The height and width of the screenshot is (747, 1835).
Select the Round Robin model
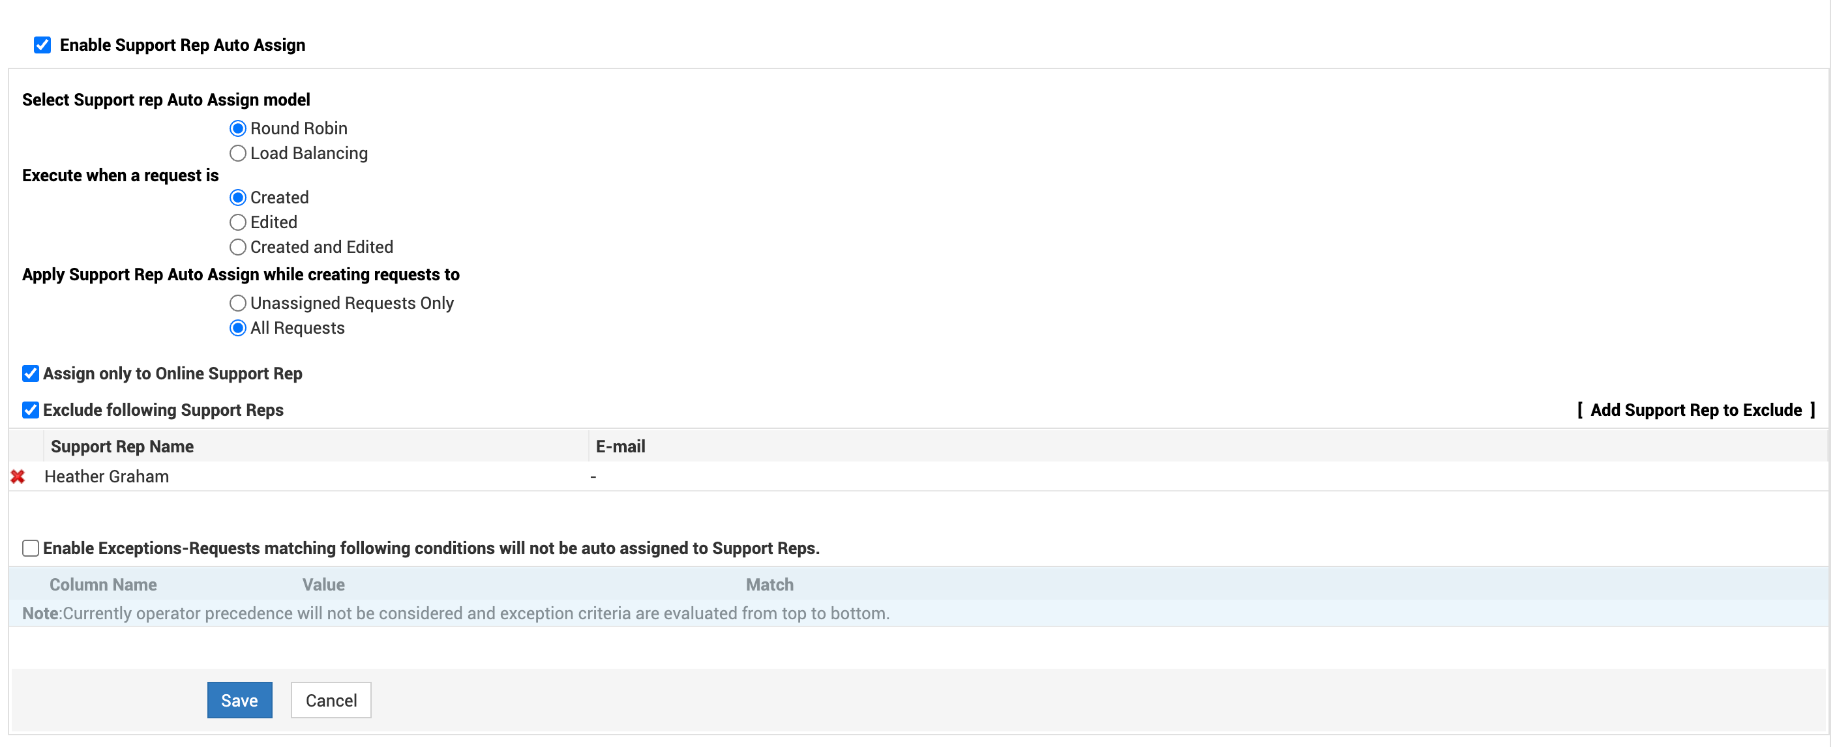tap(238, 128)
